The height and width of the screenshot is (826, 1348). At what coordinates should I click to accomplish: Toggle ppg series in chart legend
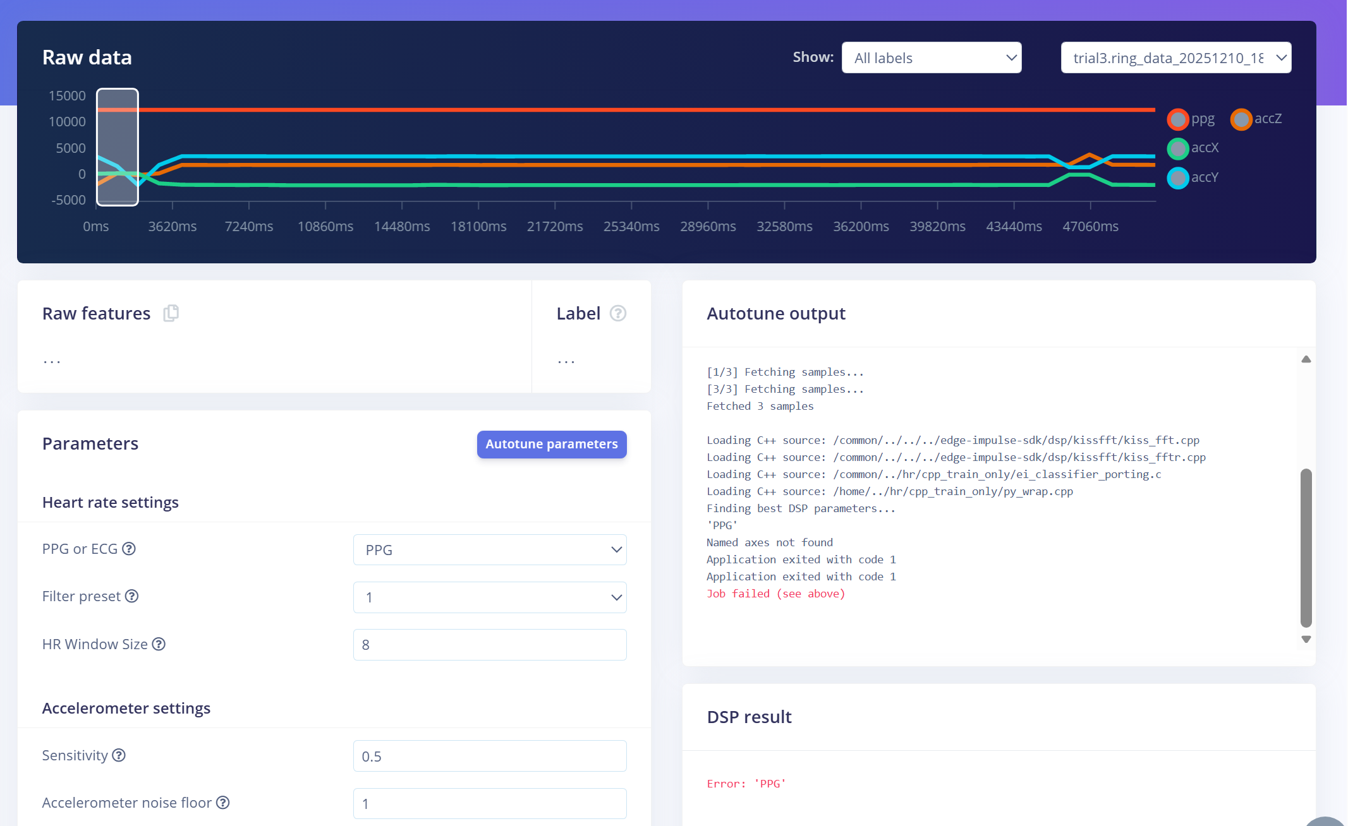coord(1178,119)
